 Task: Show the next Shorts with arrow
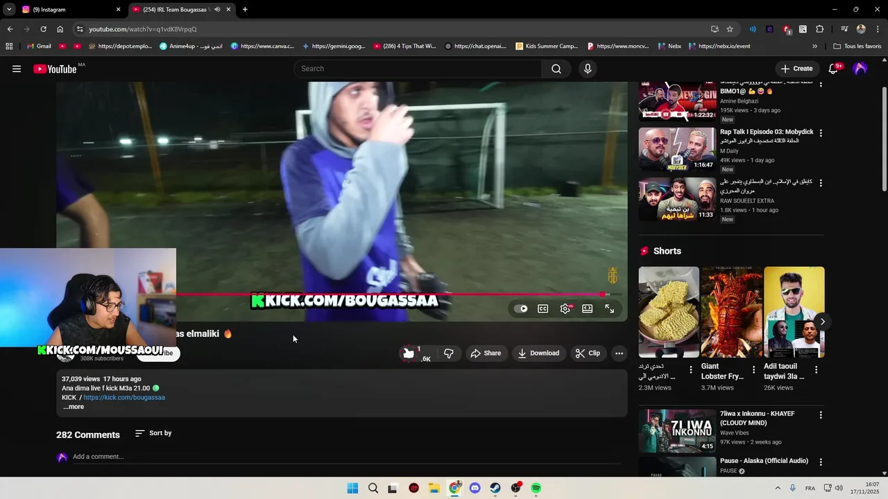(822, 322)
